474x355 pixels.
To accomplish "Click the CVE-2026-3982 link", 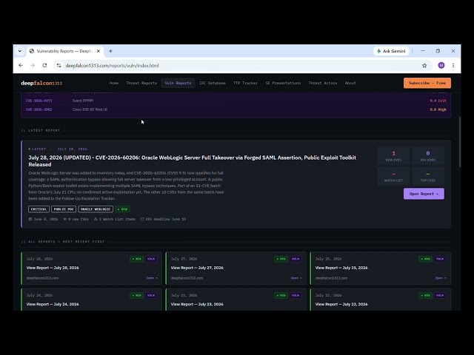I will (39, 109).
